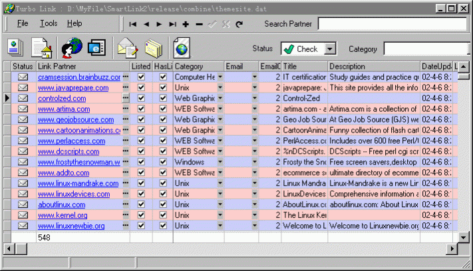473x271 pixels.
Task: Open the Help menu
Action: point(75,23)
